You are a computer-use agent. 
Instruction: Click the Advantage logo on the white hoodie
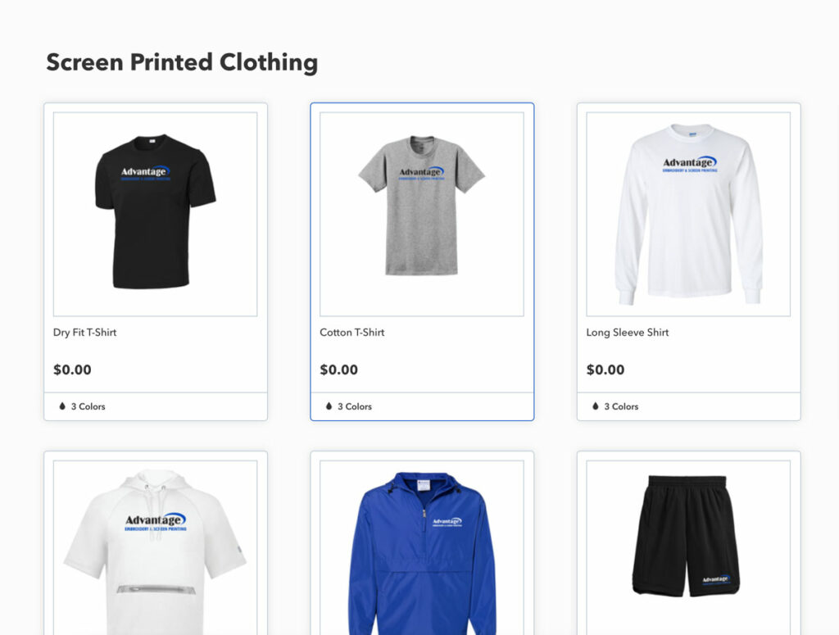tap(155, 522)
